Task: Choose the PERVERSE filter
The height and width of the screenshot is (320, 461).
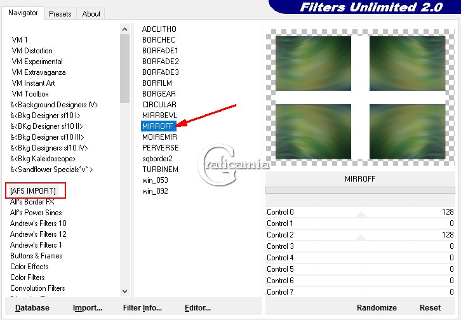Action: [160, 148]
